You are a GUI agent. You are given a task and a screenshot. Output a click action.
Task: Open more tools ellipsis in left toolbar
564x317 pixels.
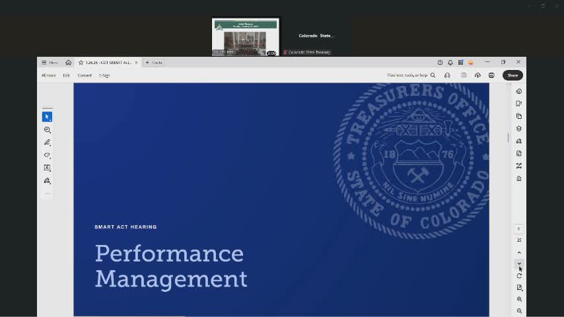pos(47,194)
